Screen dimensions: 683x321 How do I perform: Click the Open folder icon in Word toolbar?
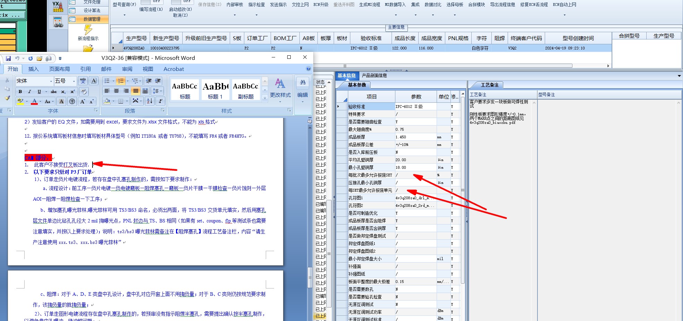point(40,58)
